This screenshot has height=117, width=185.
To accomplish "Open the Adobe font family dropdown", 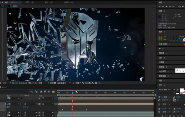I will click(167, 90).
